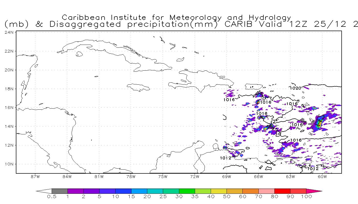Click the red 80–90 mm legend swatch
The image size is (358, 204).
coord(282,191)
